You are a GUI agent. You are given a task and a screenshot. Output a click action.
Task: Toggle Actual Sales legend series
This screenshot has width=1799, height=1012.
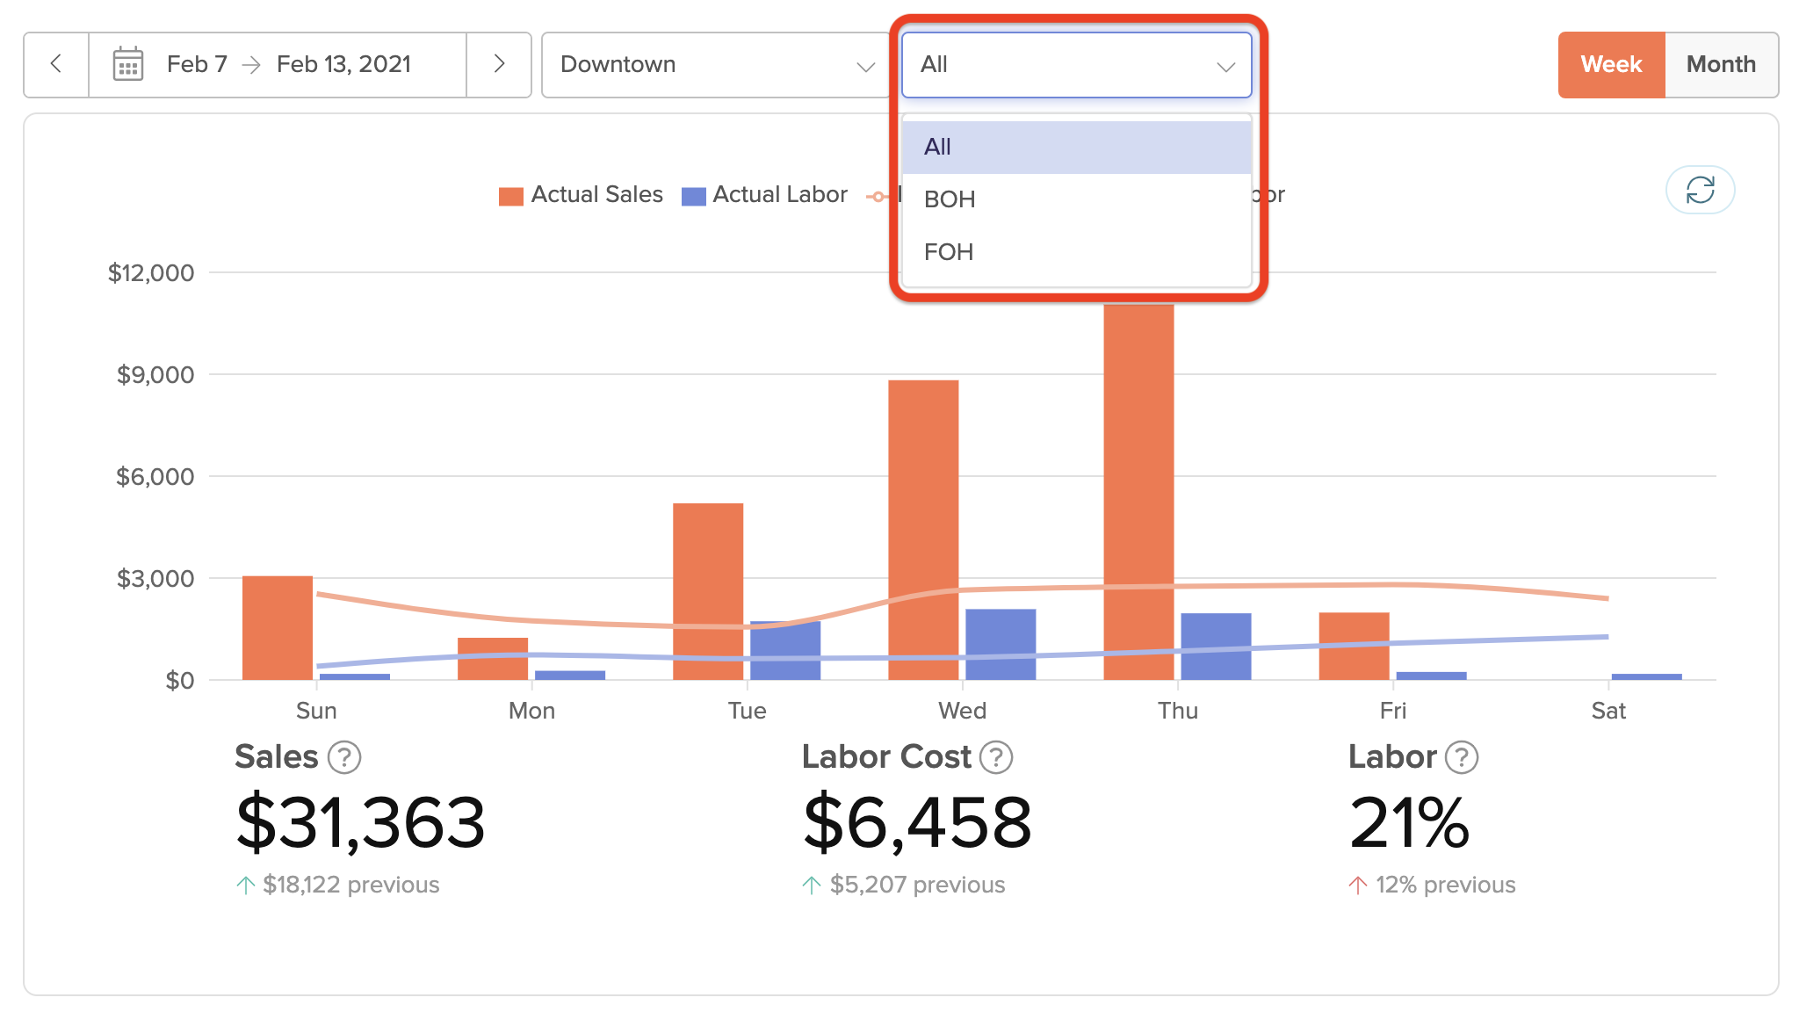(582, 195)
